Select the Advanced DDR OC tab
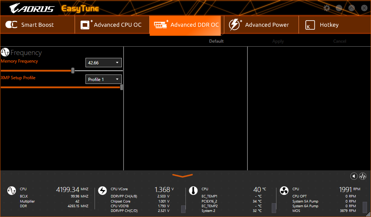The width and height of the screenshot is (371, 217). 185,26
